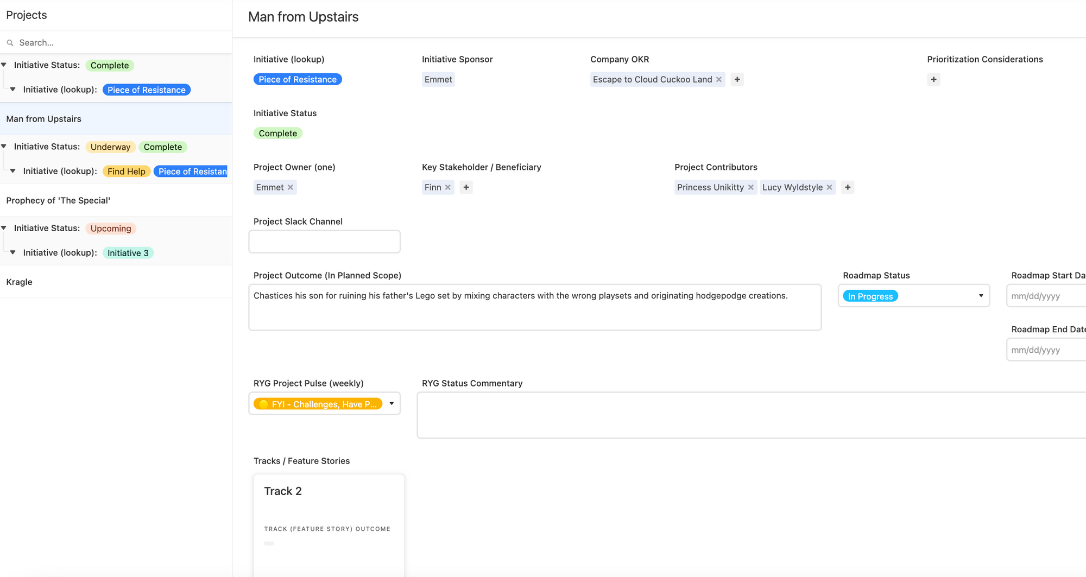Click the Initiative 3 tag in sidebar
Screen dimensions: 1086x577
pyautogui.click(x=128, y=253)
